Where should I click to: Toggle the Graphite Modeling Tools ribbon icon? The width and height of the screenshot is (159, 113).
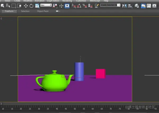pos(143,6)
